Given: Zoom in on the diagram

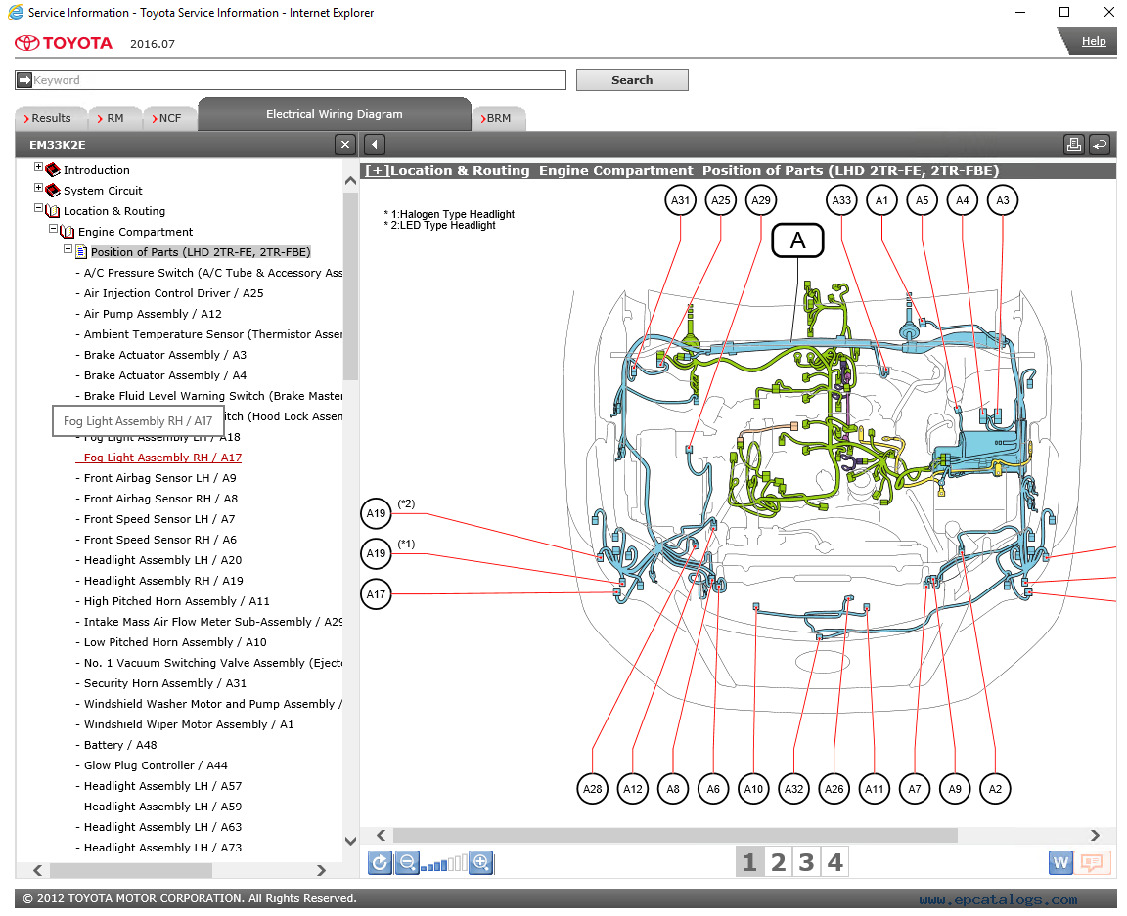Looking at the screenshot, I should (x=481, y=862).
